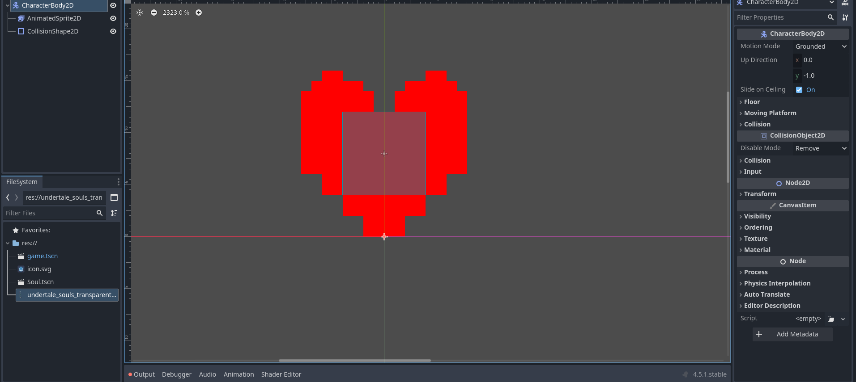Viewport: 856px width, 382px height.
Task: Select game.tscn in the file list
Action: 43,256
